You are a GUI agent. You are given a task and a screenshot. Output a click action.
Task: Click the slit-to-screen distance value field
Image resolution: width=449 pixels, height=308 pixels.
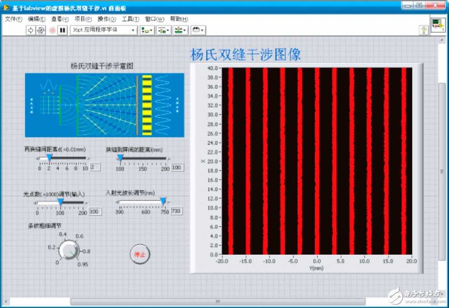tap(177, 167)
